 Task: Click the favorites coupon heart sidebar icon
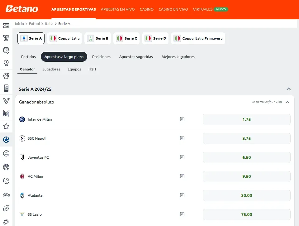(6, 50)
